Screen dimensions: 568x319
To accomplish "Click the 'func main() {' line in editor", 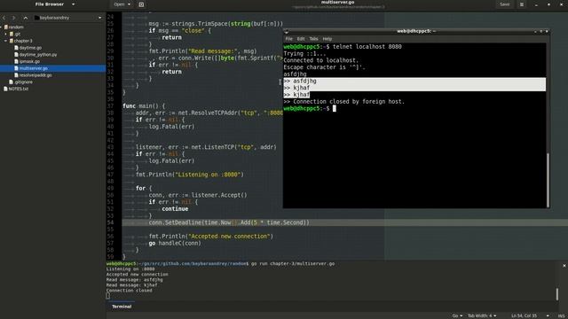I will pyautogui.click(x=144, y=106).
